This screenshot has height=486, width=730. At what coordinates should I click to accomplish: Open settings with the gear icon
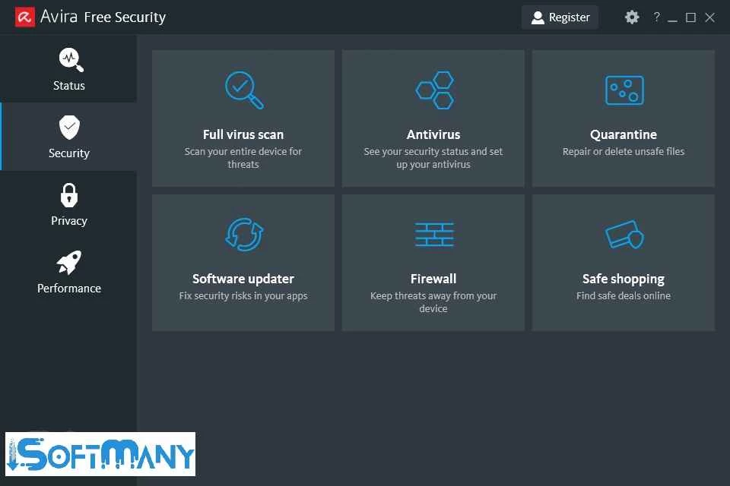point(632,17)
